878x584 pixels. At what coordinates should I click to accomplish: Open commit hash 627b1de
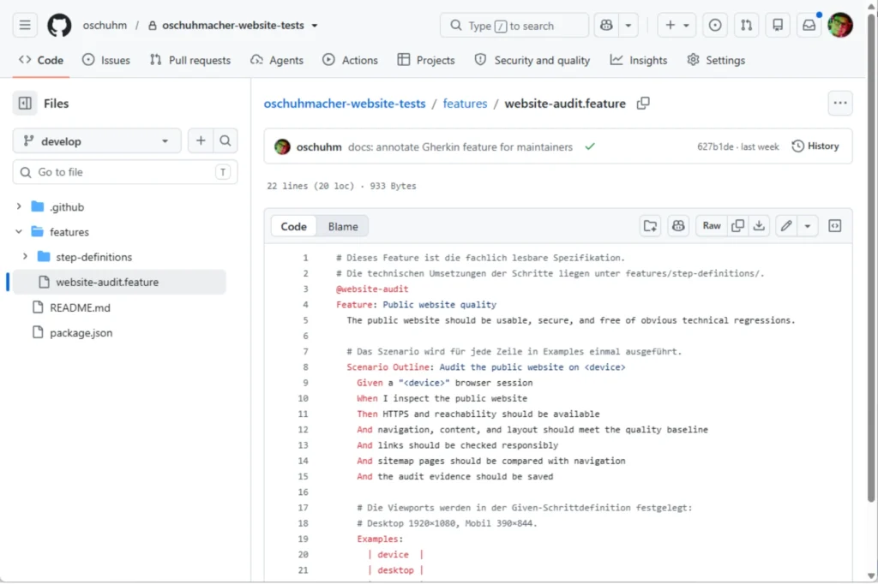[715, 146]
